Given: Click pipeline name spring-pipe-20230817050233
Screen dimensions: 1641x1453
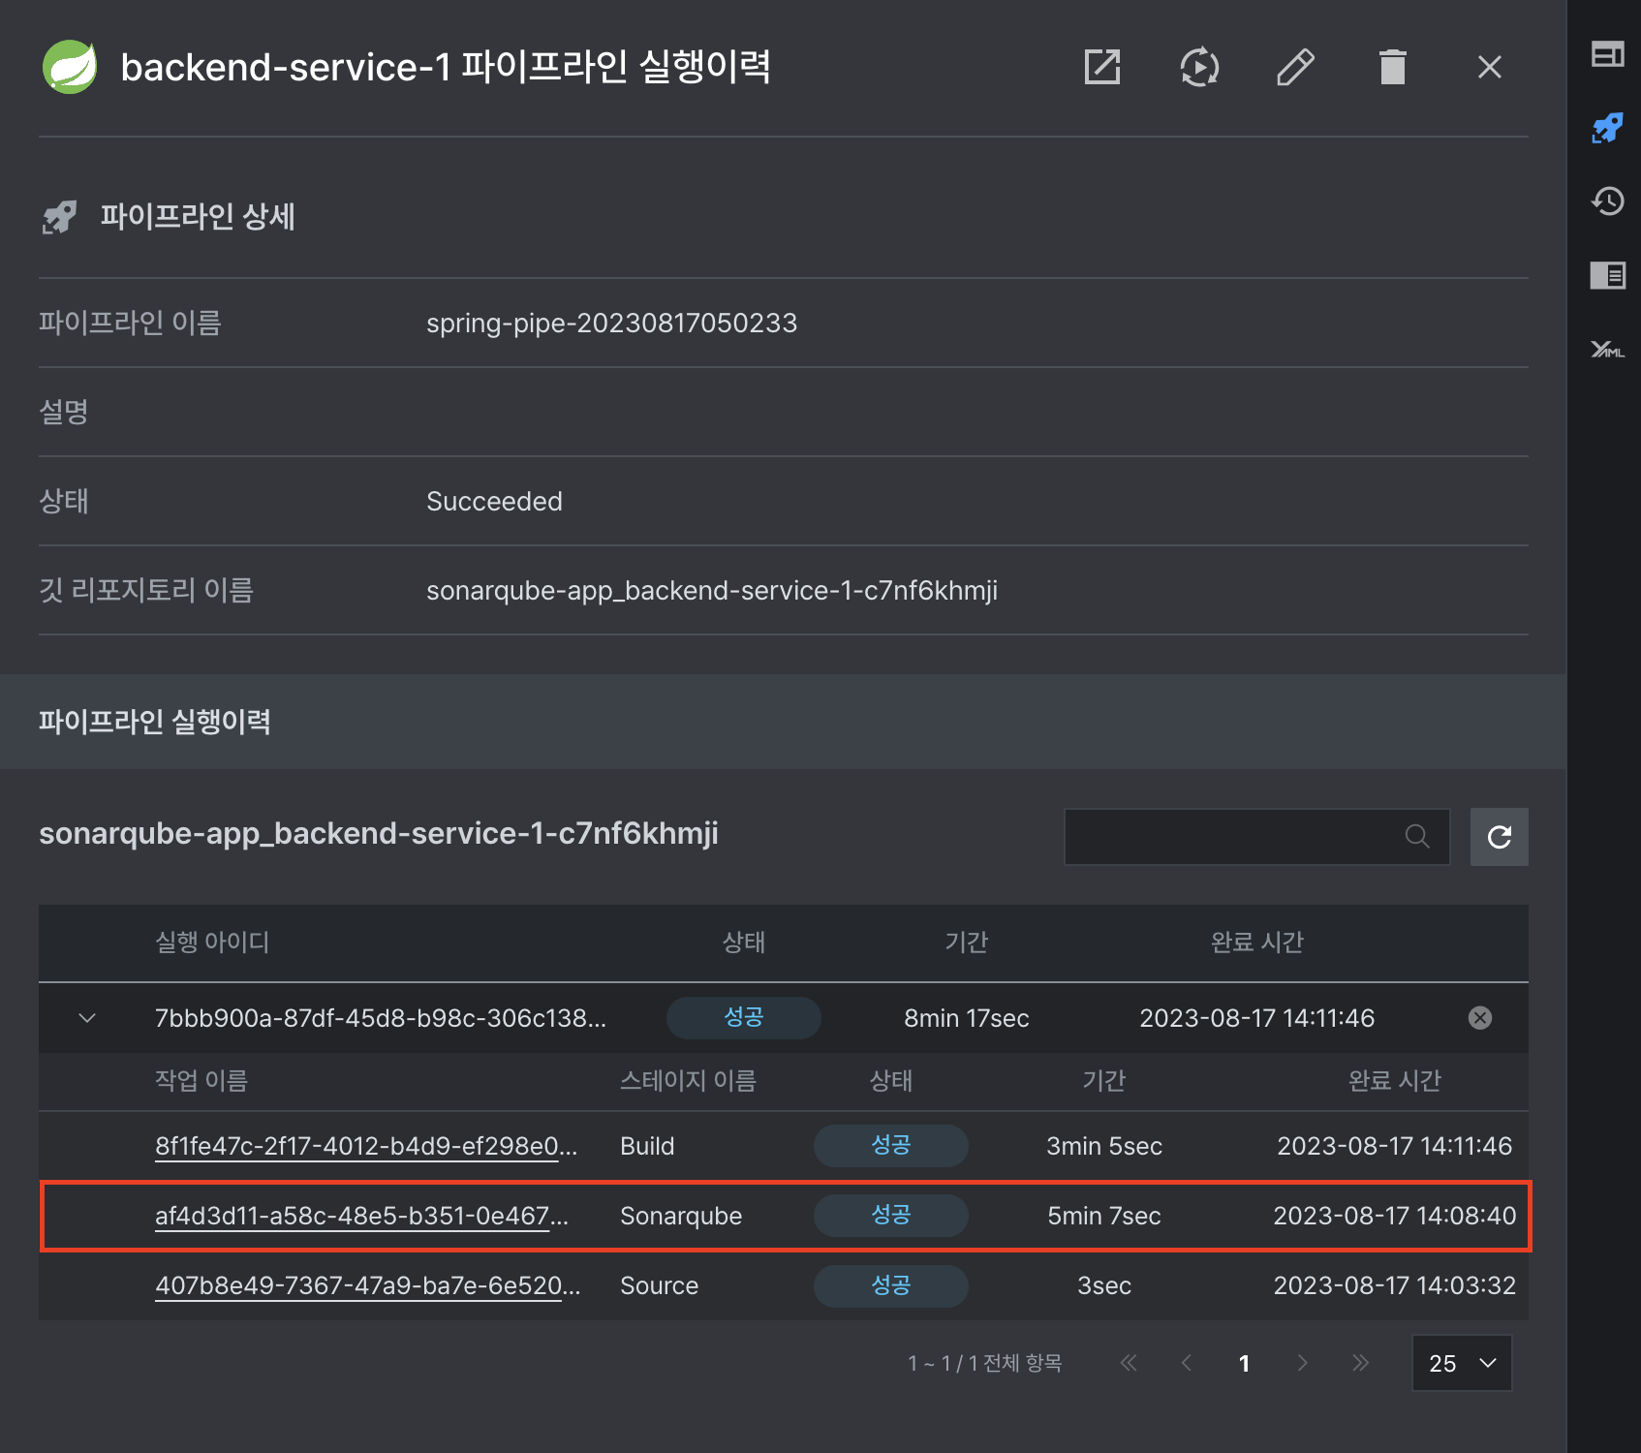Looking at the screenshot, I should click(x=611, y=323).
